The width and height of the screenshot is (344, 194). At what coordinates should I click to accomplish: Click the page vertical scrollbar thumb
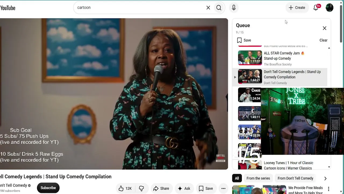click(341, 24)
